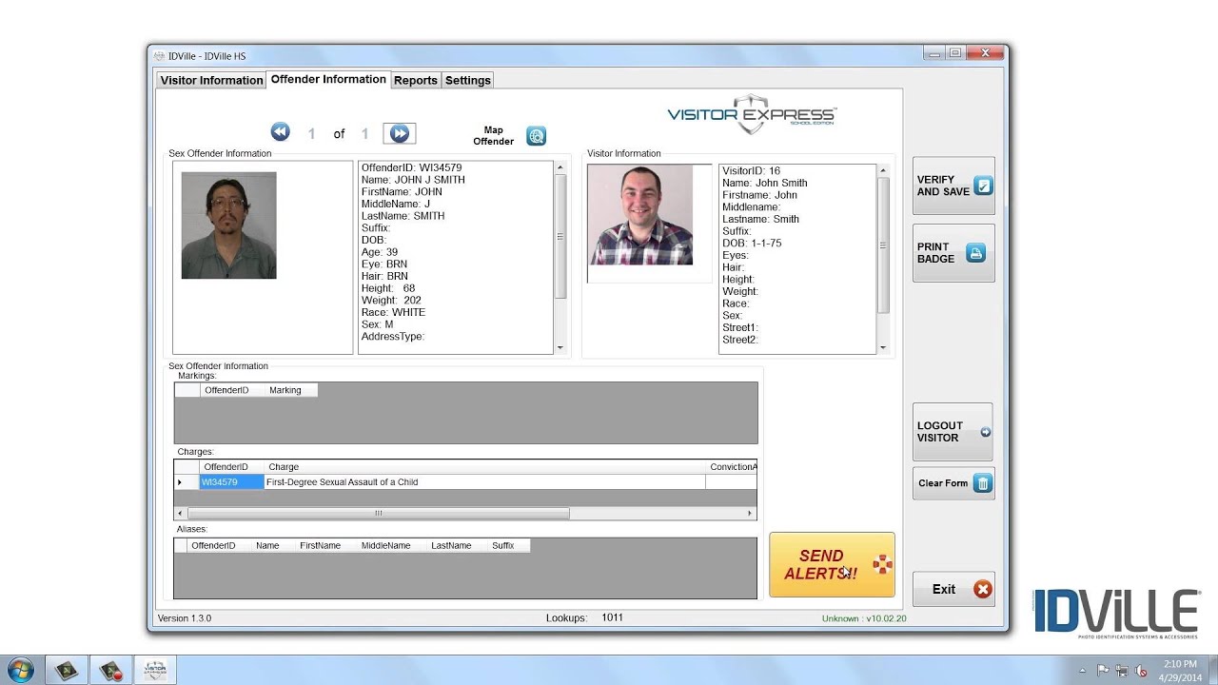Click the OffenderID header in Charges table

[x=231, y=467]
